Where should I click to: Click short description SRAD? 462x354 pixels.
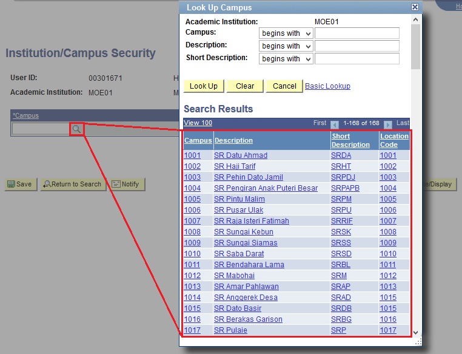(x=341, y=298)
